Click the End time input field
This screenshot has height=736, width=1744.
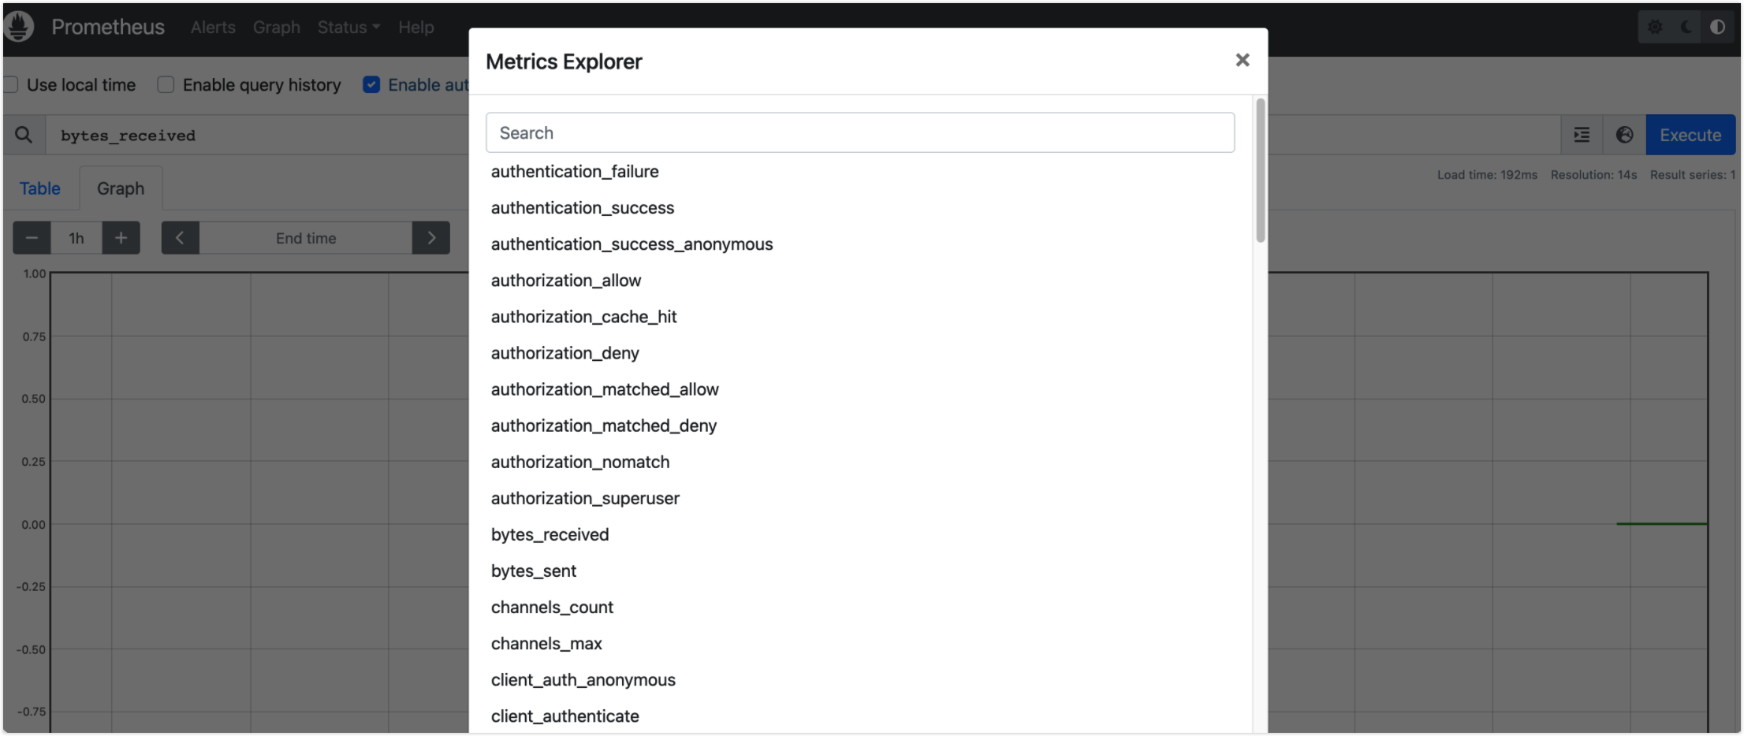306,238
